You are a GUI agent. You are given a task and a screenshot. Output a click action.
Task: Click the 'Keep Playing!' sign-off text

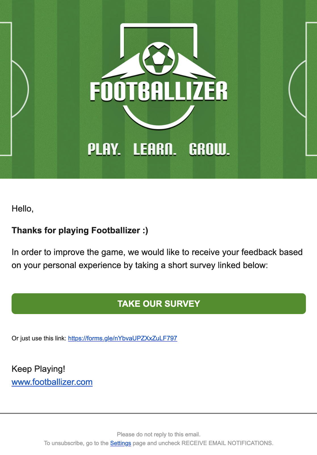point(38,369)
